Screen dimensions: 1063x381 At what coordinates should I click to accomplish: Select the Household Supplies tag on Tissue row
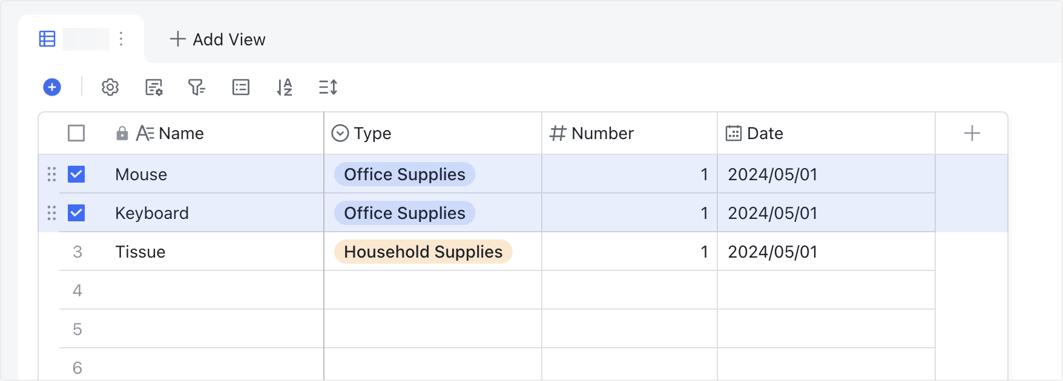(x=423, y=252)
